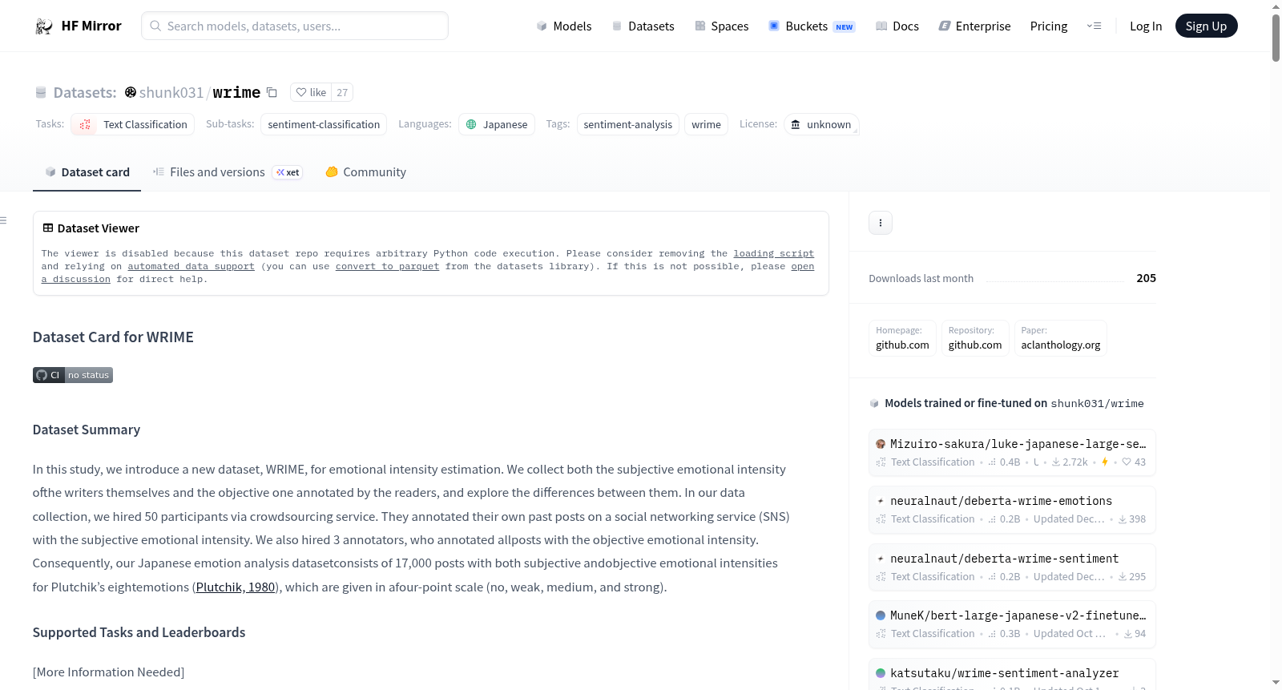1282x690 pixels.
Task: Open Models in the top navigation
Action: pyautogui.click(x=564, y=26)
